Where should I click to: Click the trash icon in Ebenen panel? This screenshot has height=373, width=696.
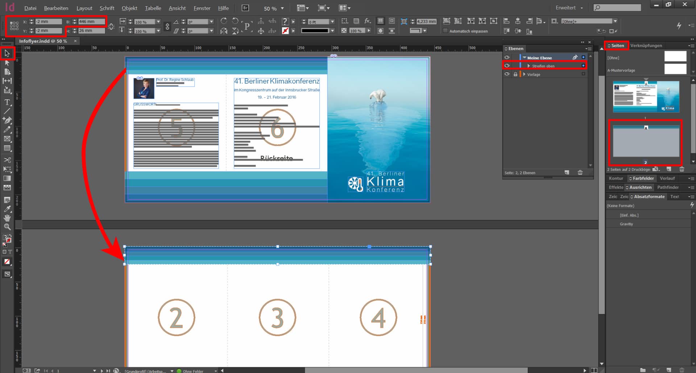click(x=580, y=173)
